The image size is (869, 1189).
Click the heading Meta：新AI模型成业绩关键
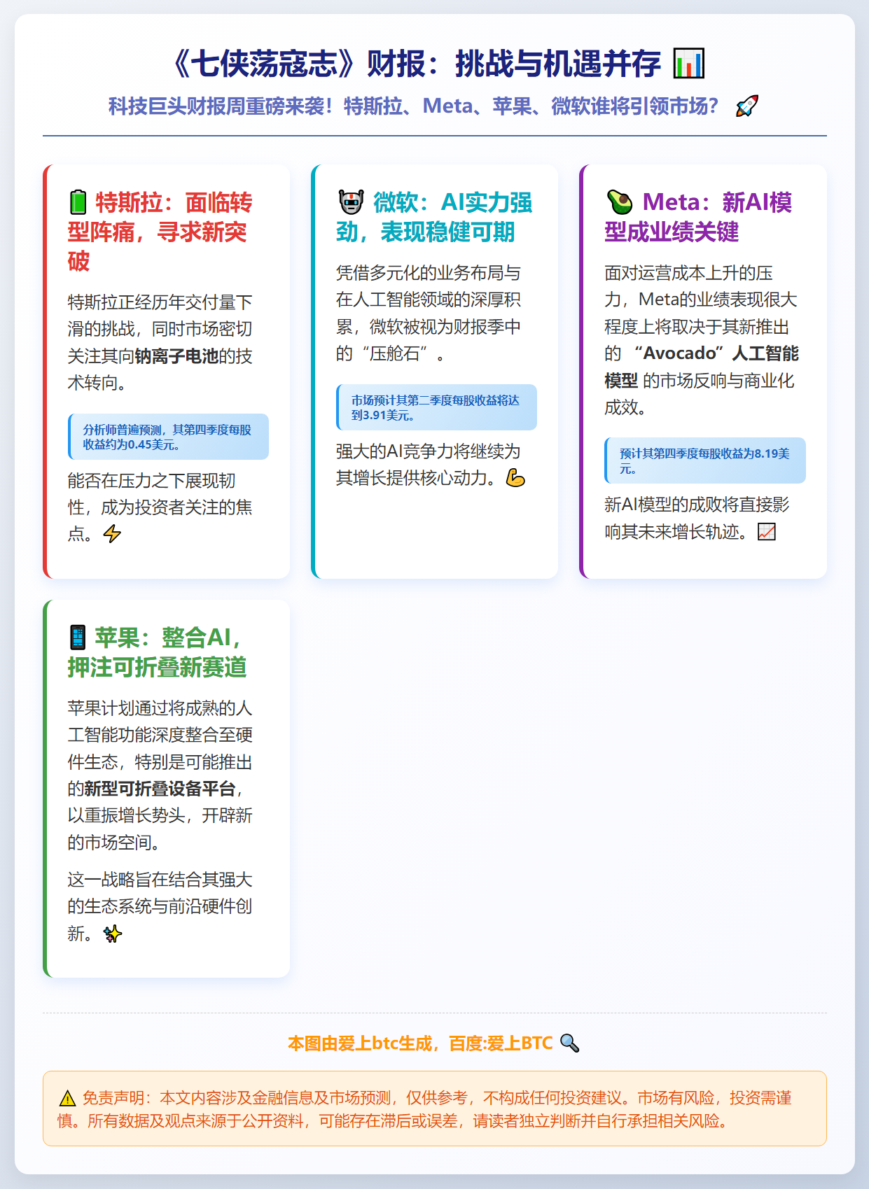click(x=698, y=217)
